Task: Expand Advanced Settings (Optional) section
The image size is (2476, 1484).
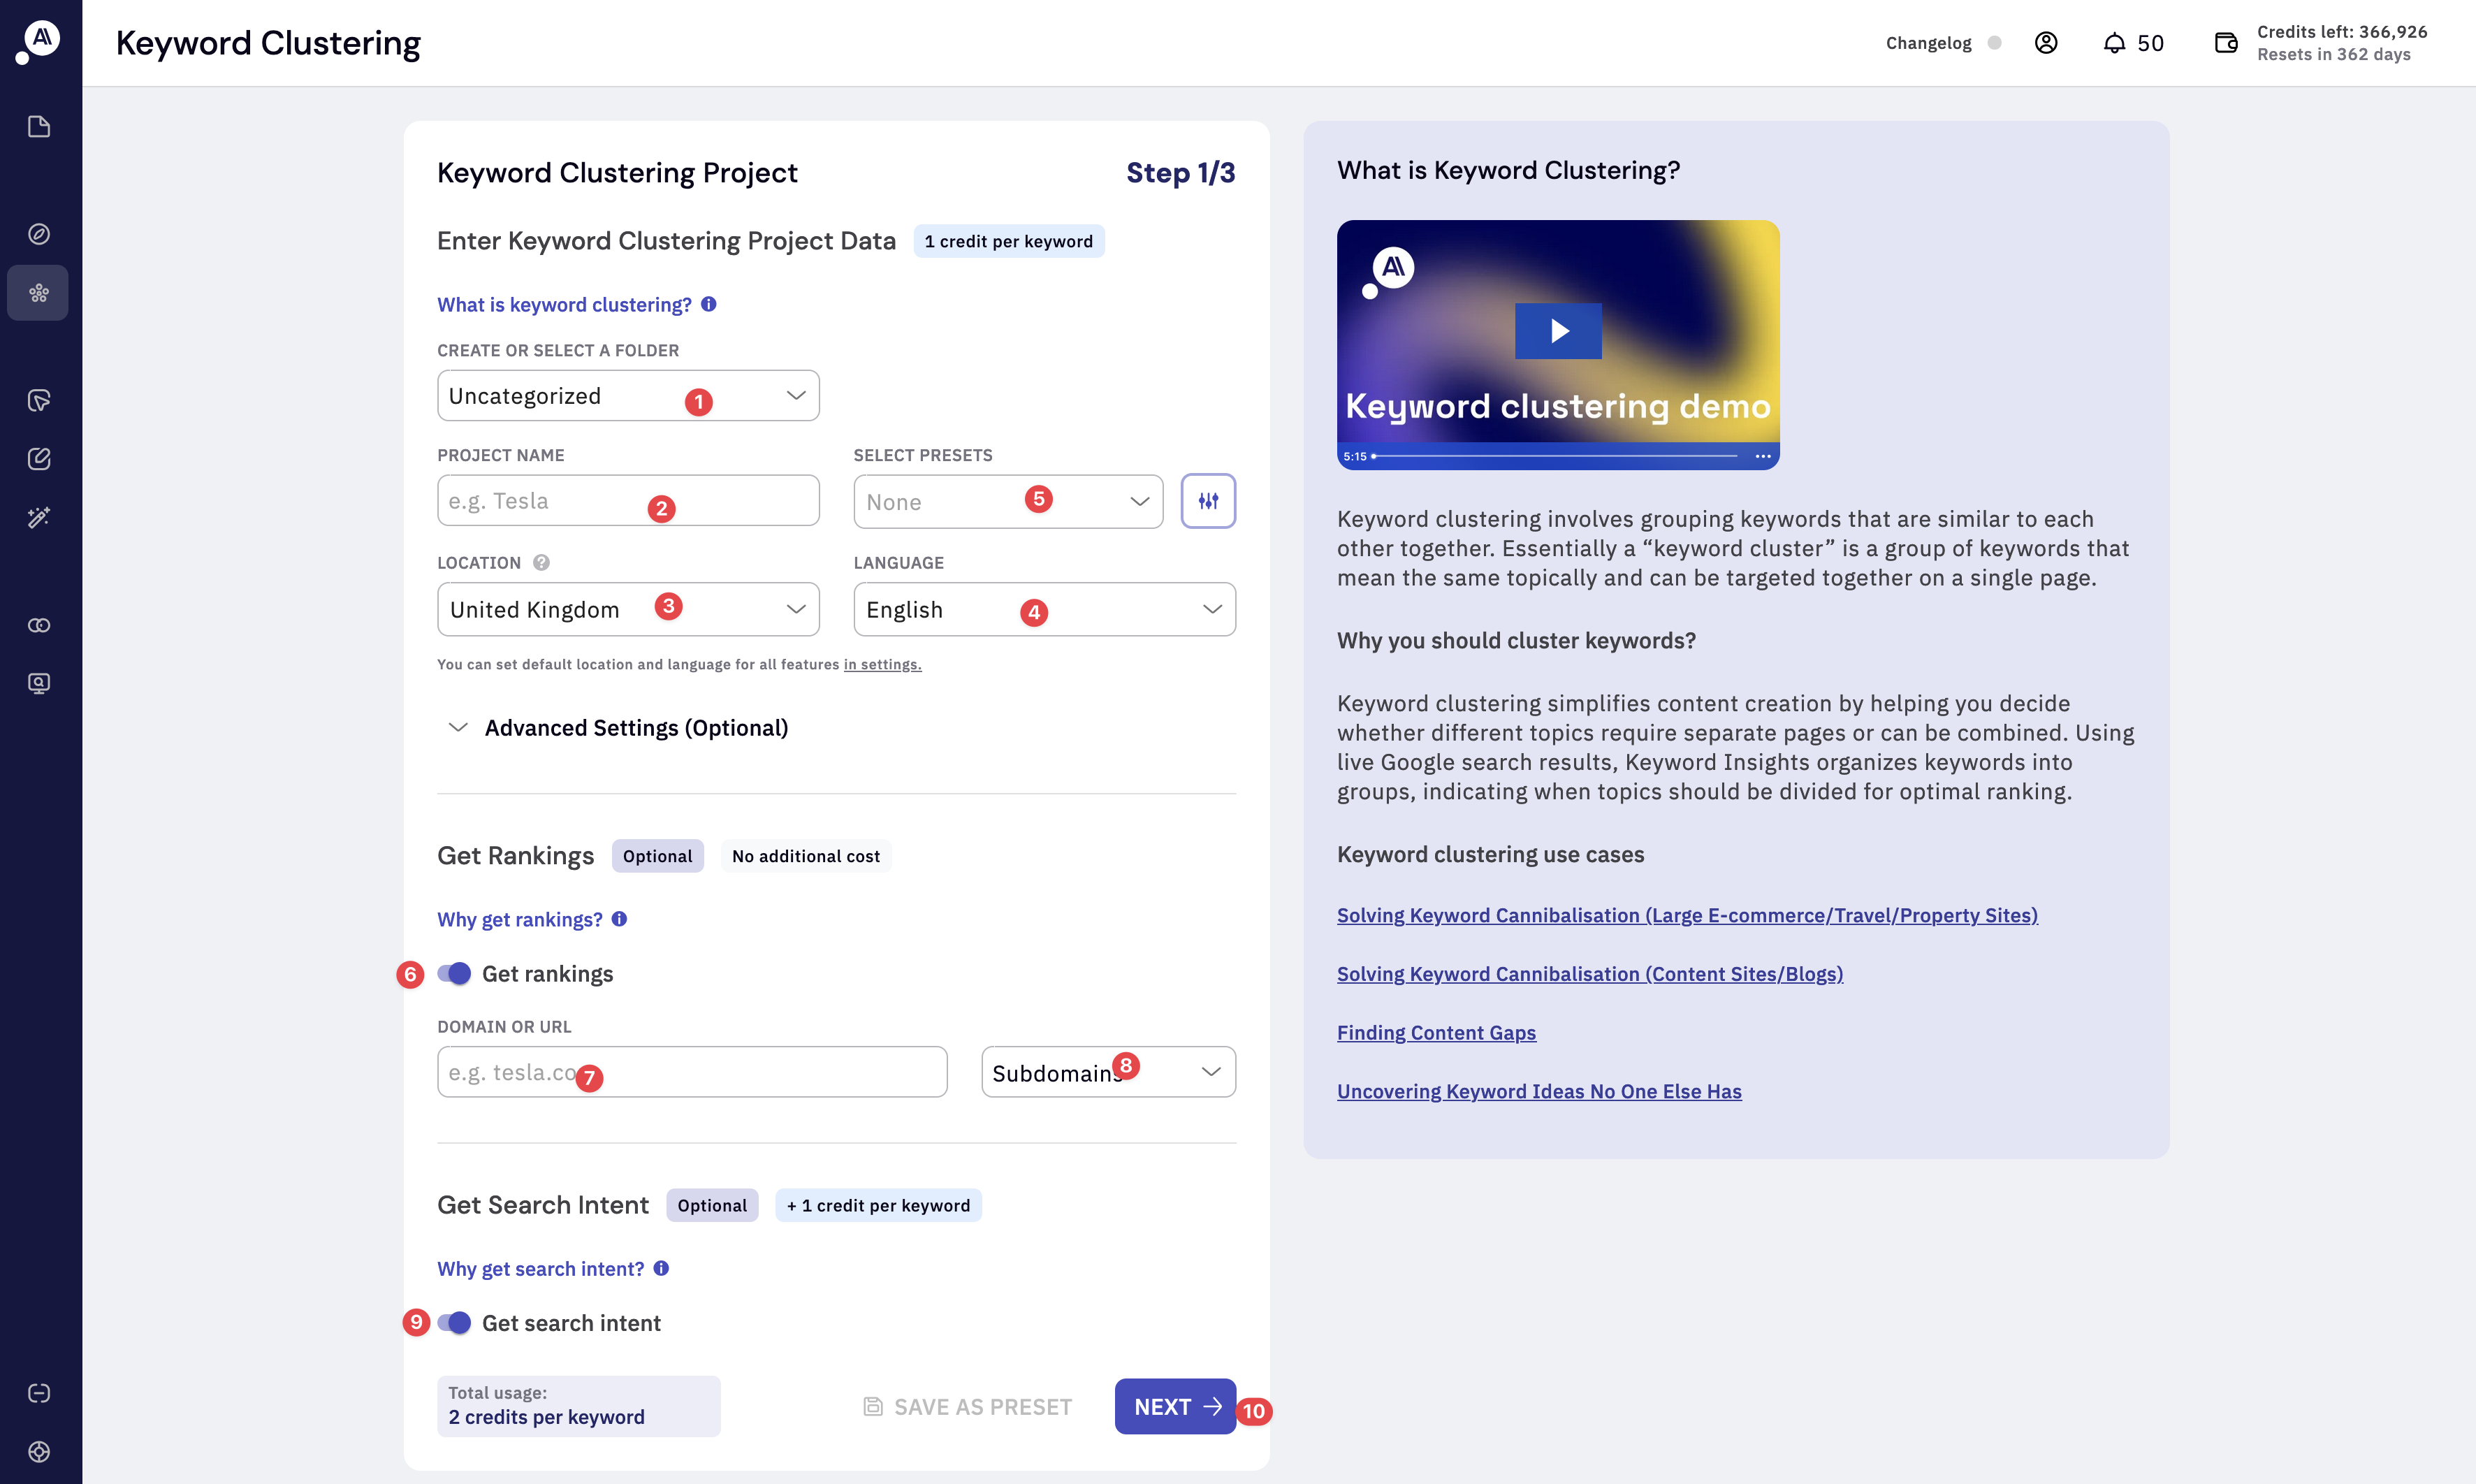Action: (x=636, y=728)
